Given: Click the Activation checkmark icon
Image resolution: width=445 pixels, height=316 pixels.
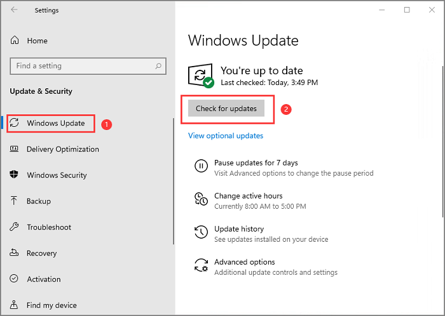Looking at the screenshot, I should 15,279.
